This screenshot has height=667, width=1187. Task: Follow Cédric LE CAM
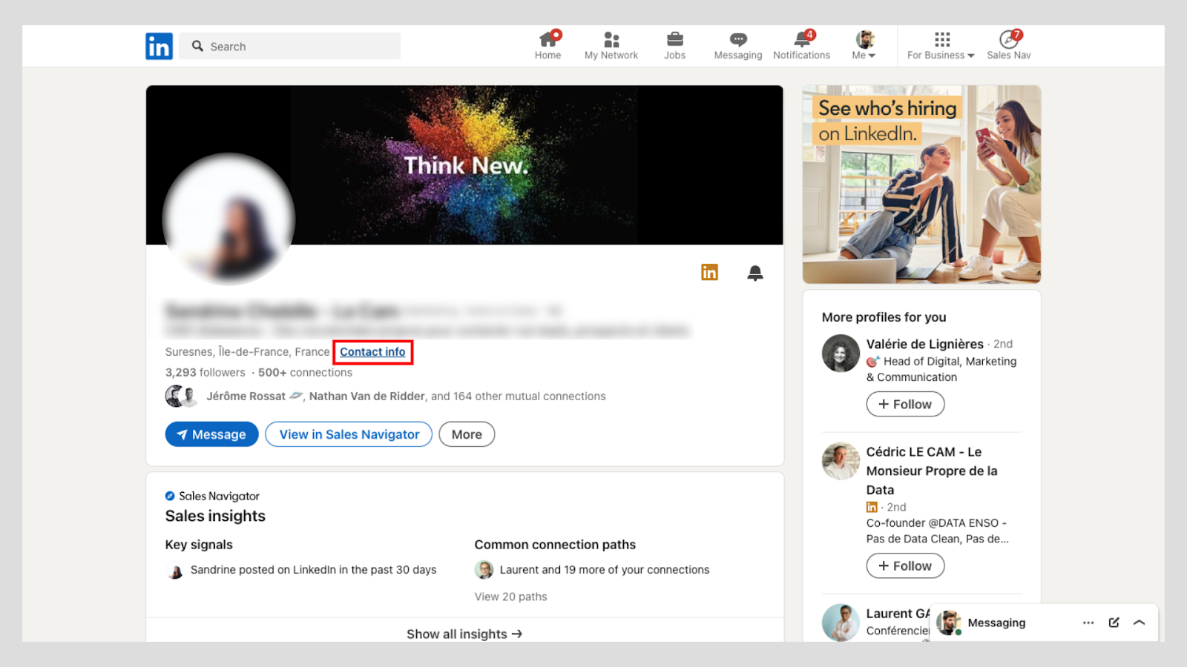pyautogui.click(x=905, y=565)
